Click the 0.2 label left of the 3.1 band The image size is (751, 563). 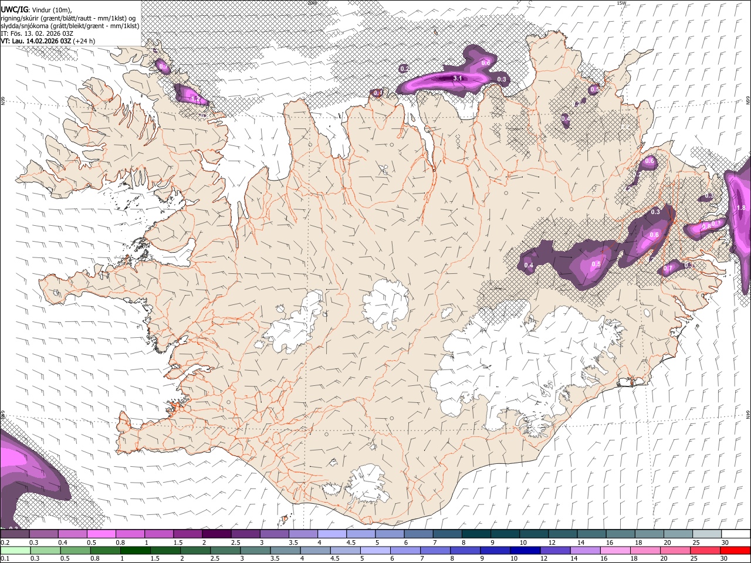pos(404,69)
